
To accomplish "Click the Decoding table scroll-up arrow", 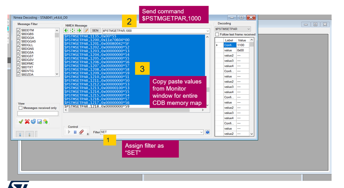I will pyautogui.click(x=252, y=40).
